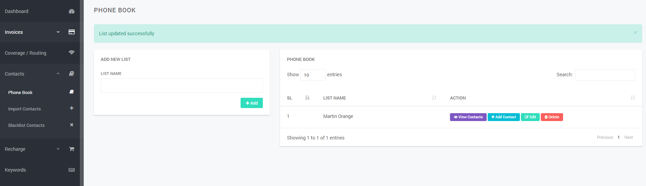
Task: Focus the List Name input field
Action: 182,85
